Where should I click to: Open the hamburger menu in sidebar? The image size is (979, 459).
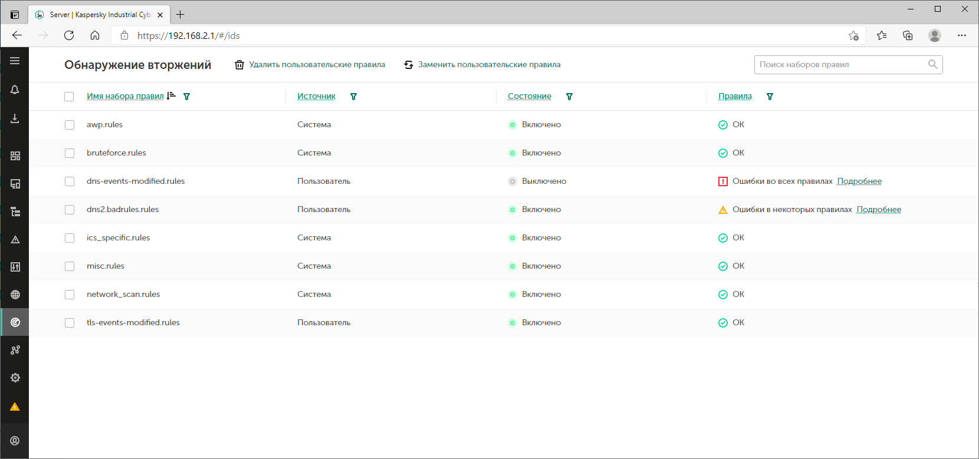coord(15,61)
